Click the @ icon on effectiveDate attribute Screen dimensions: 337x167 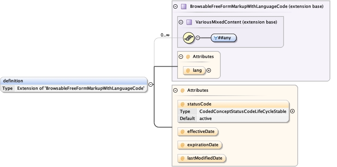point(182,131)
